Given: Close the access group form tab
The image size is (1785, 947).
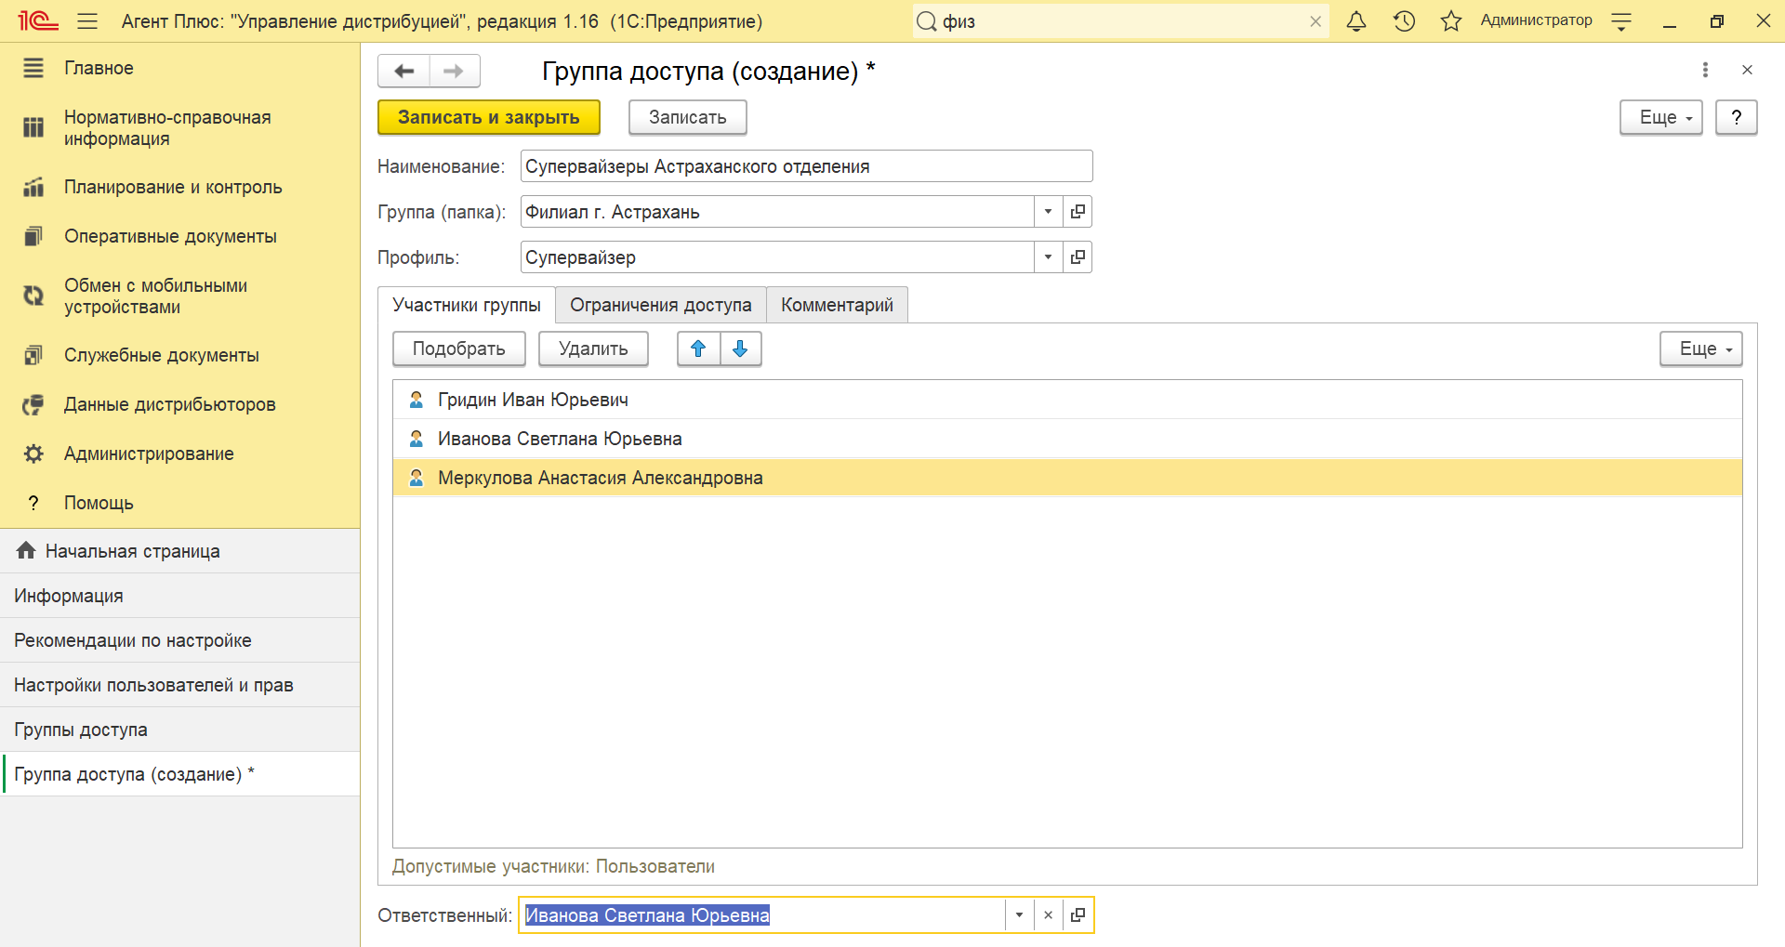Looking at the screenshot, I should click(1747, 70).
